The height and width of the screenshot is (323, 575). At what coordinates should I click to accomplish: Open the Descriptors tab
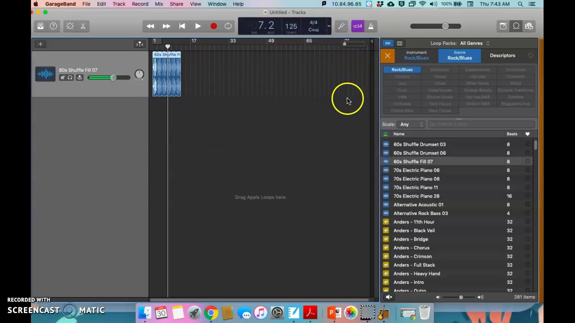pyautogui.click(x=502, y=56)
